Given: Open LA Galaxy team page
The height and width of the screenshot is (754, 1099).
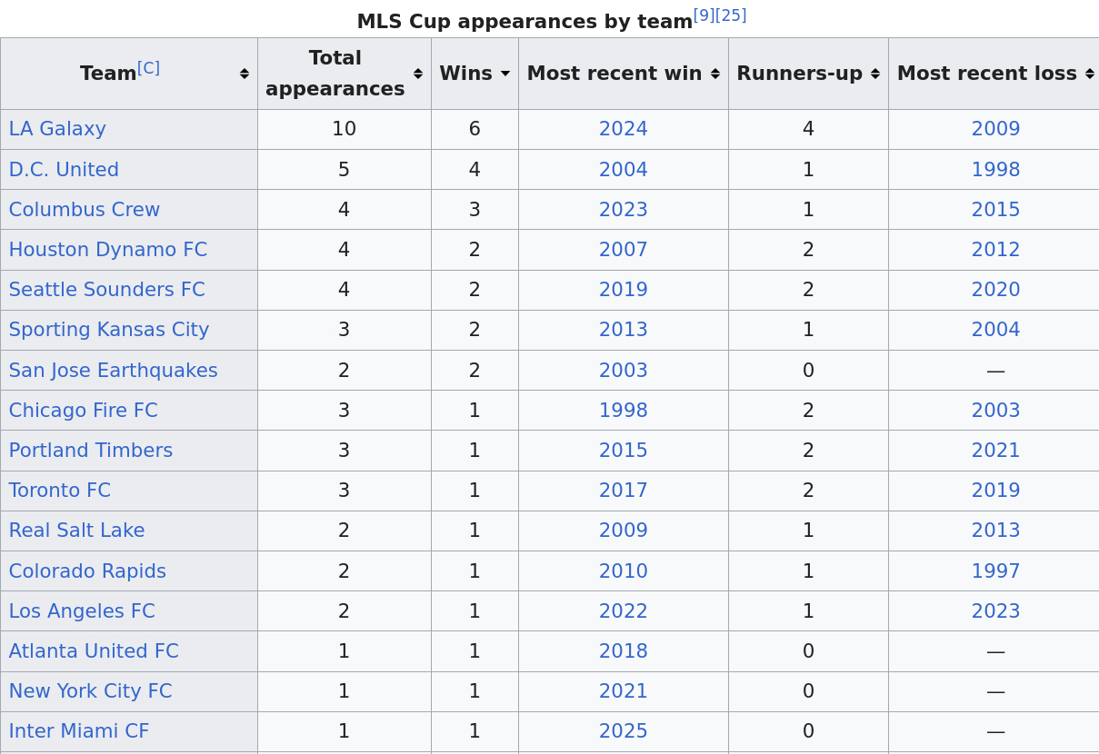Looking at the screenshot, I should [x=57, y=130].
